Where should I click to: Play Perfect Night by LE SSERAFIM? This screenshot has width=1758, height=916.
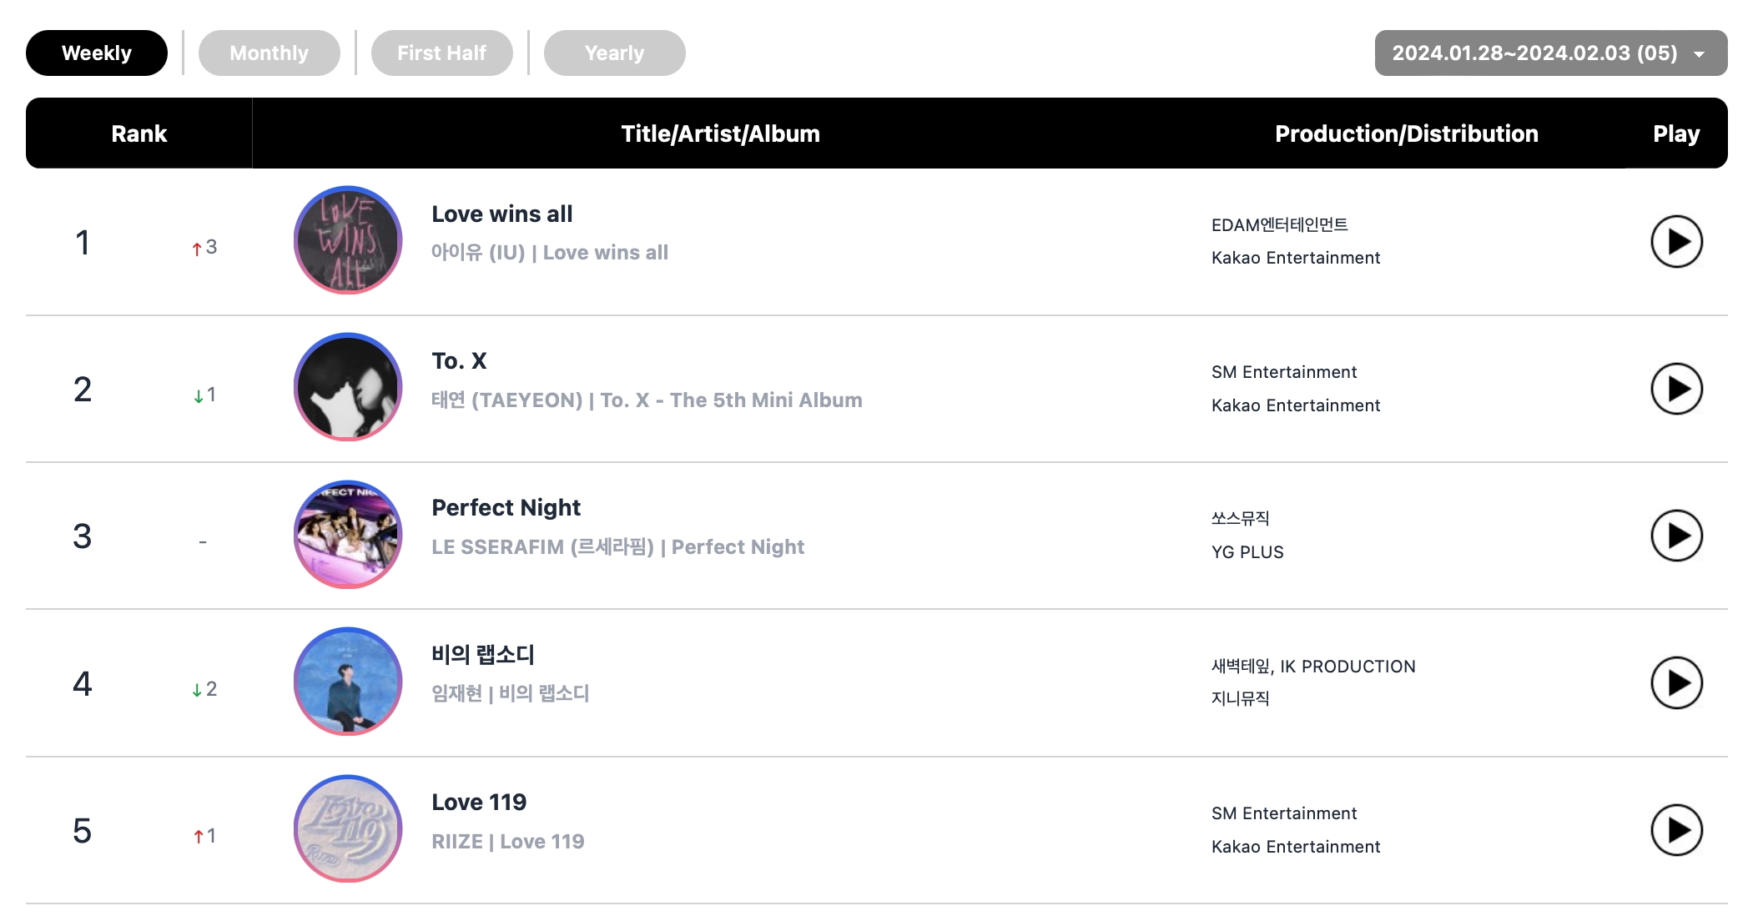tap(1676, 536)
